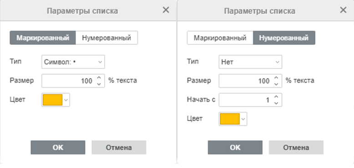The image size is (354, 168).
Task: Decrease Размер value in left dialog
Action: 99,84
